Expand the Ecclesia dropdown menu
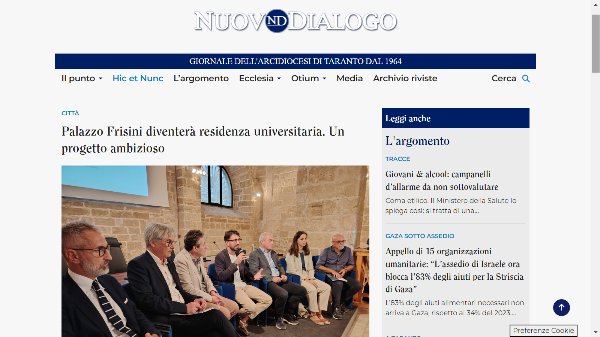Image resolution: width=600 pixels, height=337 pixels. point(260,78)
